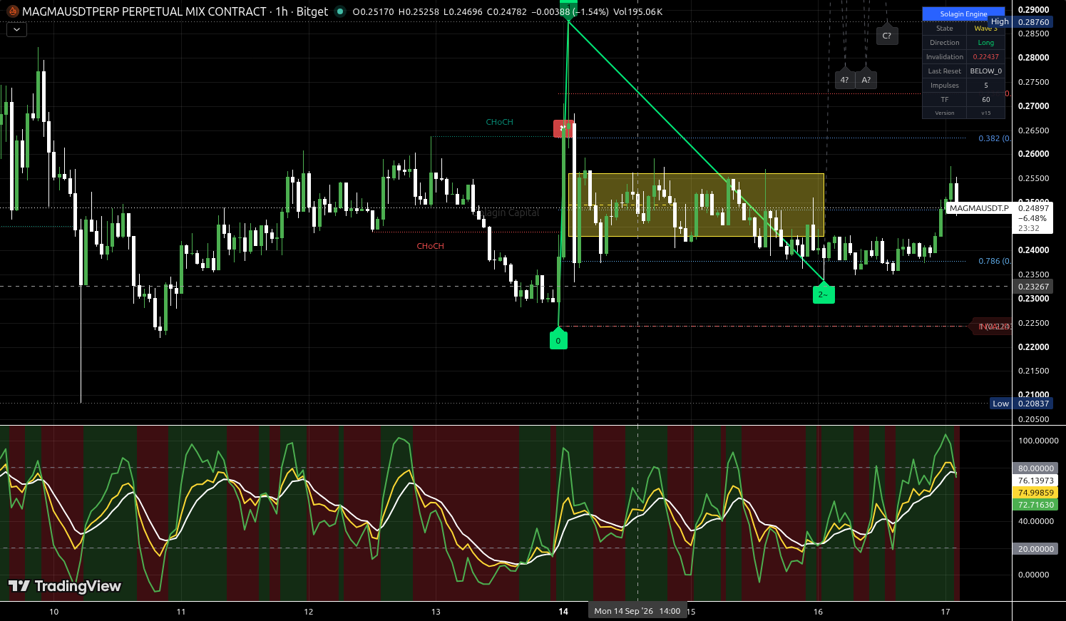Click the 20.00000 oscillator level label
The height and width of the screenshot is (621, 1066).
(x=1035, y=549)
